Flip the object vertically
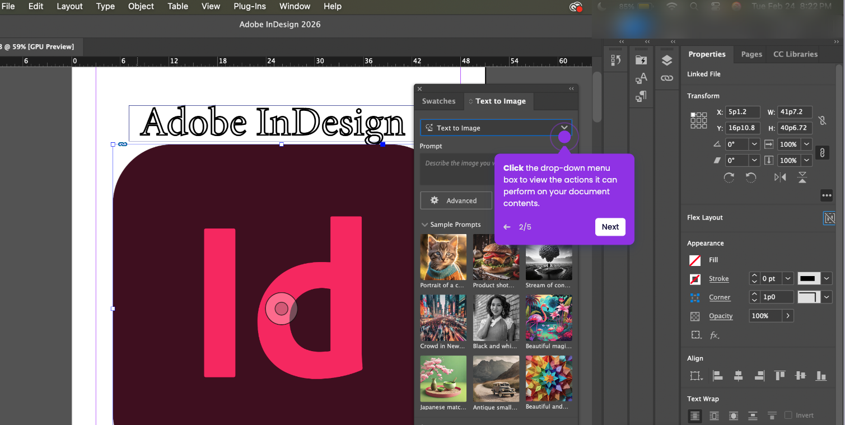This screenshot has width=845, height=425. pyautogui.click(x=802, y=177)
